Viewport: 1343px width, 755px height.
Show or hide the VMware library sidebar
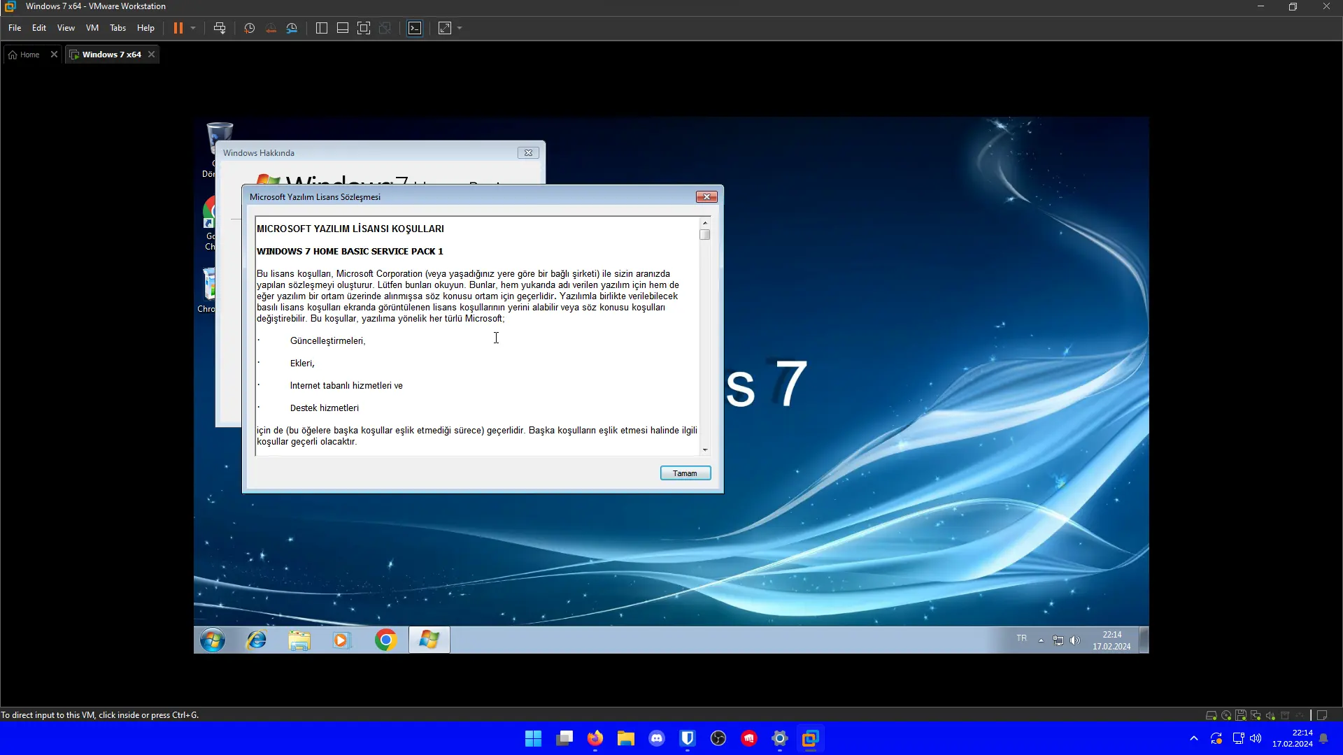[322, 28]
